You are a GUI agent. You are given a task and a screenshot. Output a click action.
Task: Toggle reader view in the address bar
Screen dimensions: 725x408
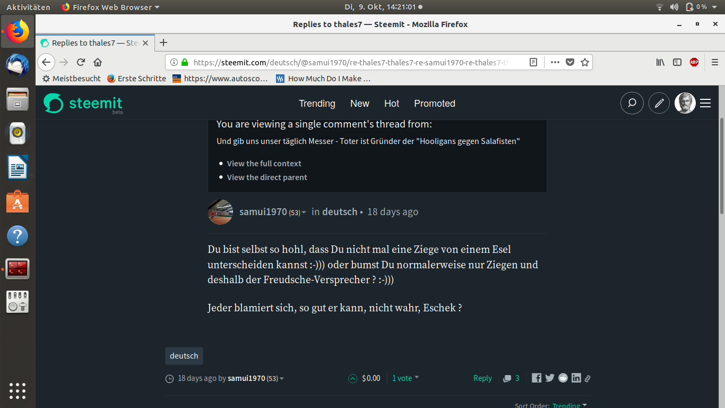pos(533,62)
